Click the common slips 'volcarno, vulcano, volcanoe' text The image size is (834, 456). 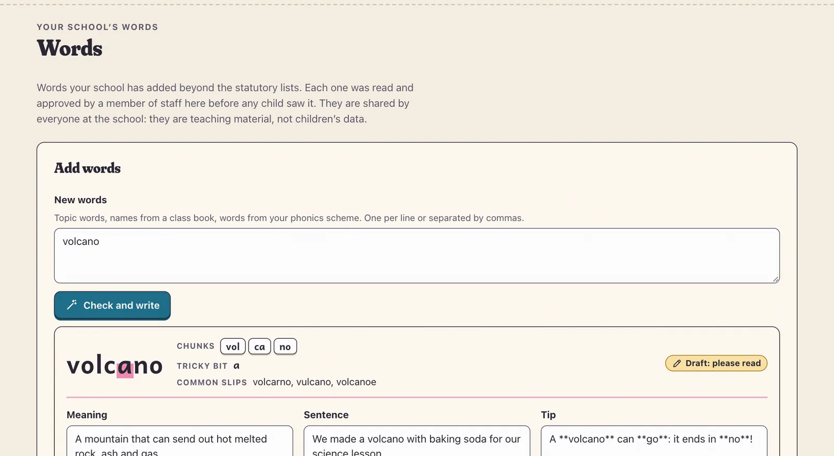(x=314, y=382)
